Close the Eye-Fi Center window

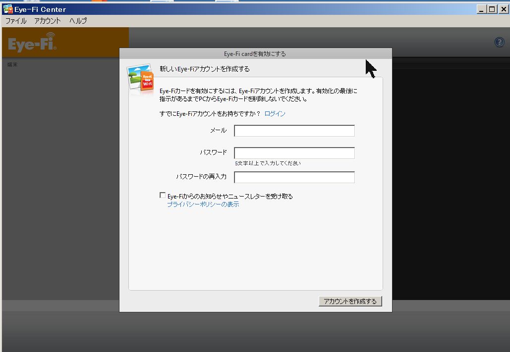(504, 9)
